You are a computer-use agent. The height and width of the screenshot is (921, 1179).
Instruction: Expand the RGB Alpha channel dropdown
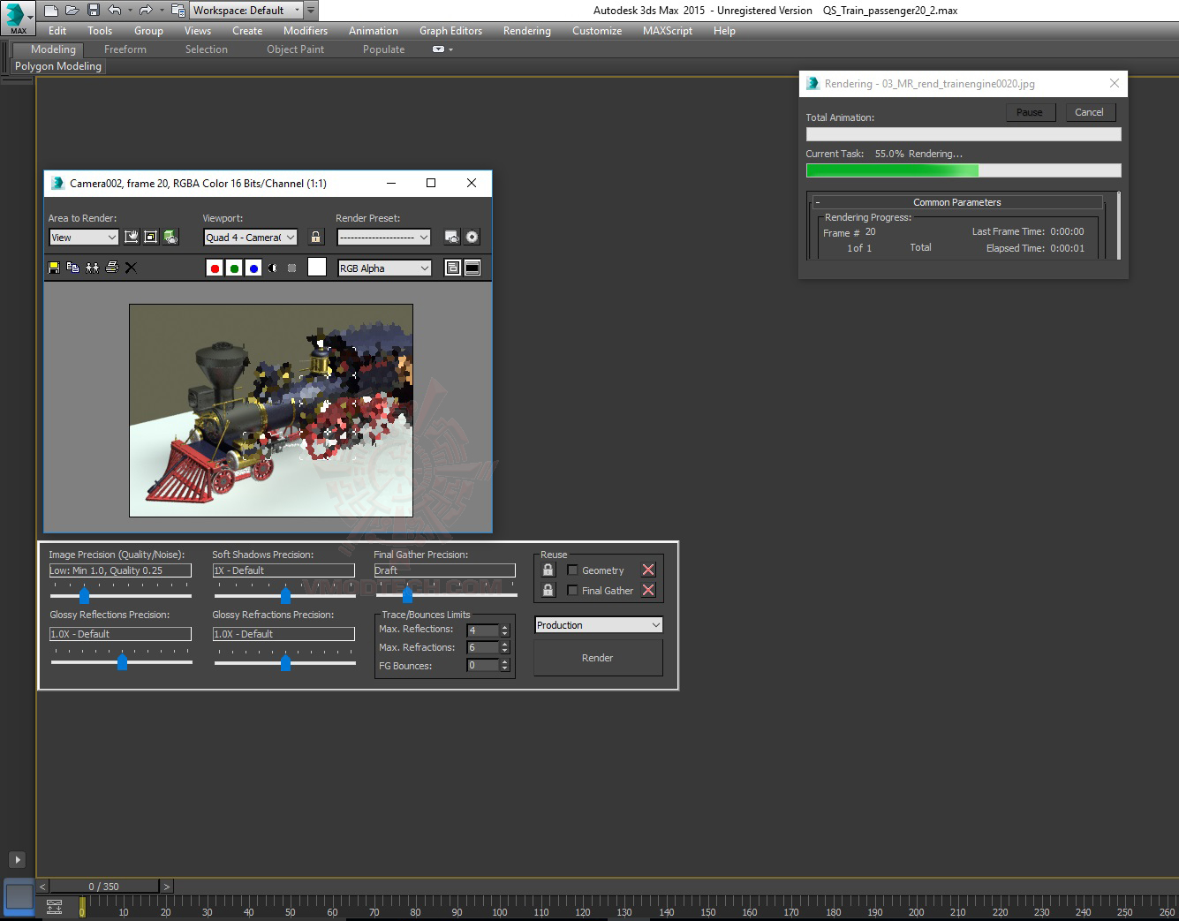click(385, 268)
